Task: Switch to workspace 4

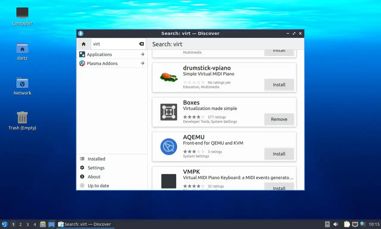Action: pos(35,225)
